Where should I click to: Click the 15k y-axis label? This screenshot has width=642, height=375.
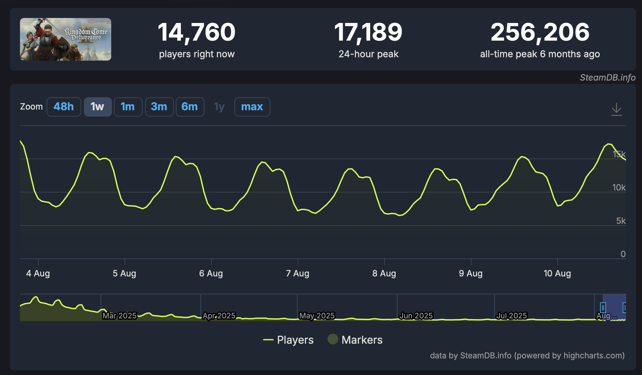coord(619,154)
